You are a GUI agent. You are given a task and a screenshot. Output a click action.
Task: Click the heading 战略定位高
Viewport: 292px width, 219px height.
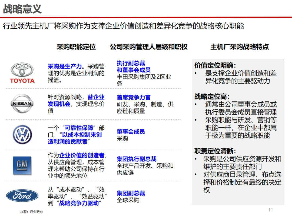click(212, 97)
